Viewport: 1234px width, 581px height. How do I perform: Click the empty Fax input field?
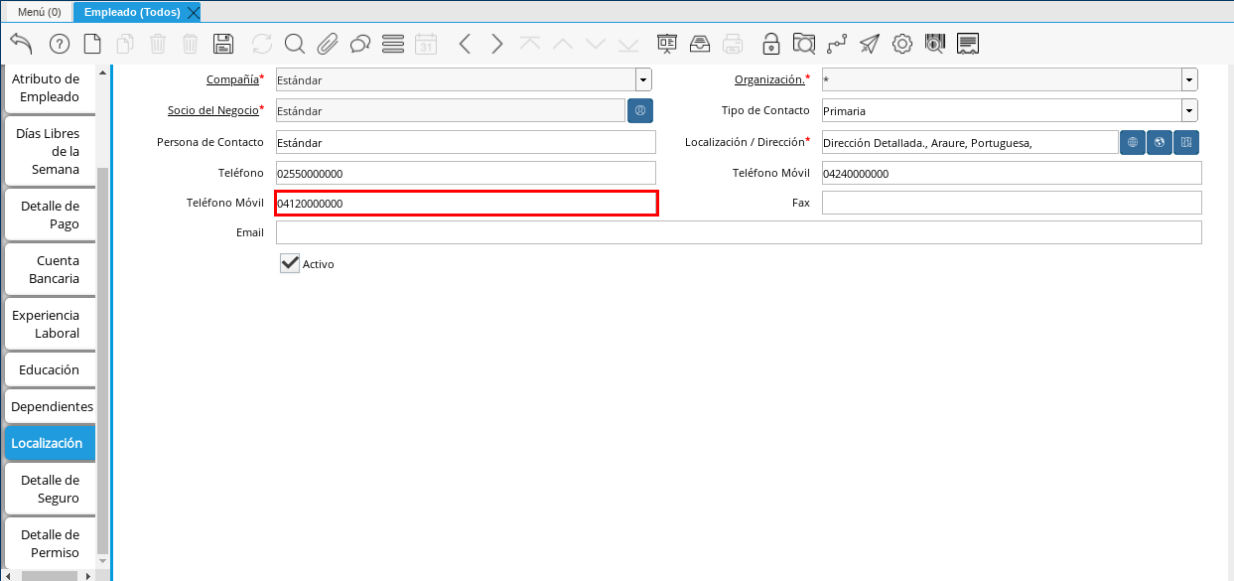[x=1012, y=203]
